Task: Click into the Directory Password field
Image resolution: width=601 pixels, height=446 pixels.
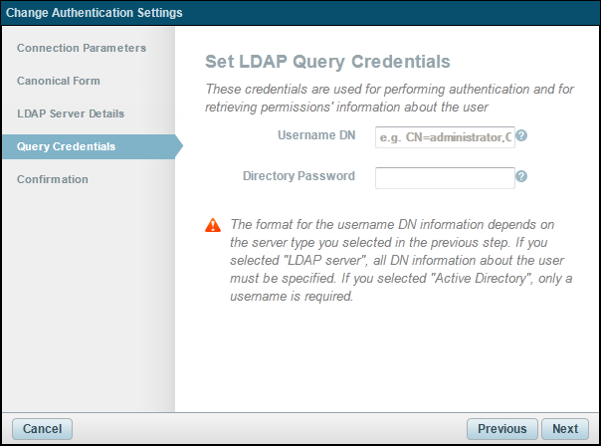Action: [x=445, y=177]
